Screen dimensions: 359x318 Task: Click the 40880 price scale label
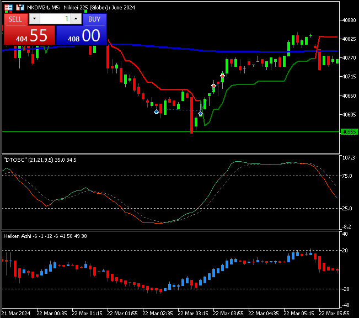click(349, 20)
